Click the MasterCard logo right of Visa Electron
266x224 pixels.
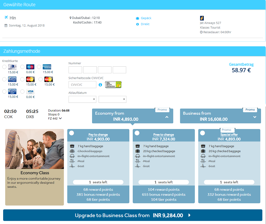click(30, 79)
